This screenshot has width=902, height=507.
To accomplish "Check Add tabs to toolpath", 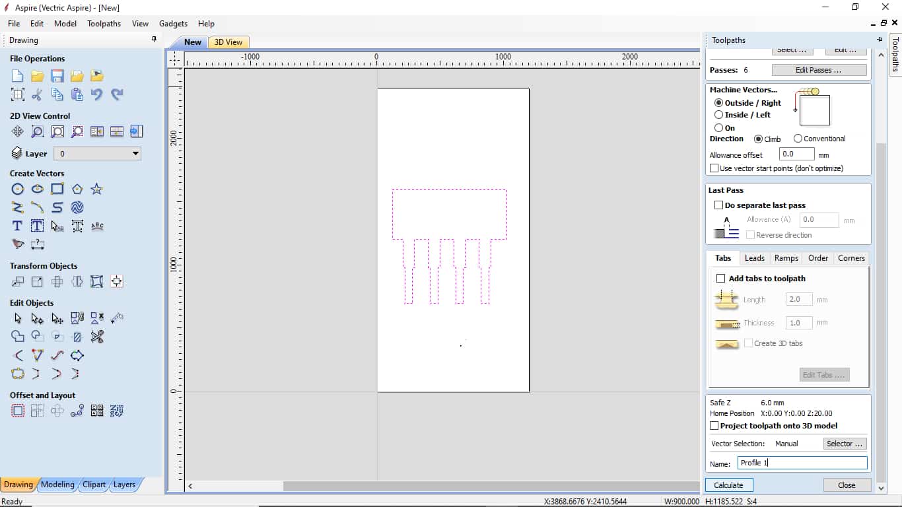I will click(x=720, y=279).
